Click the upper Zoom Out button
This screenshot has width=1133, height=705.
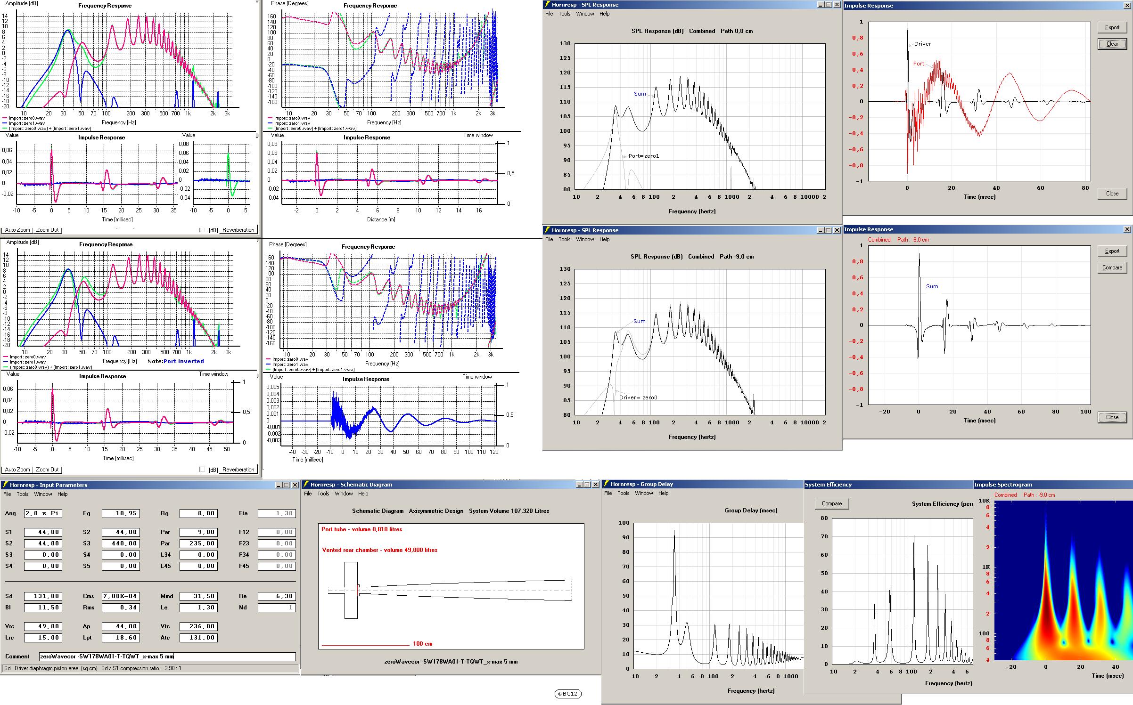(48, 230)
